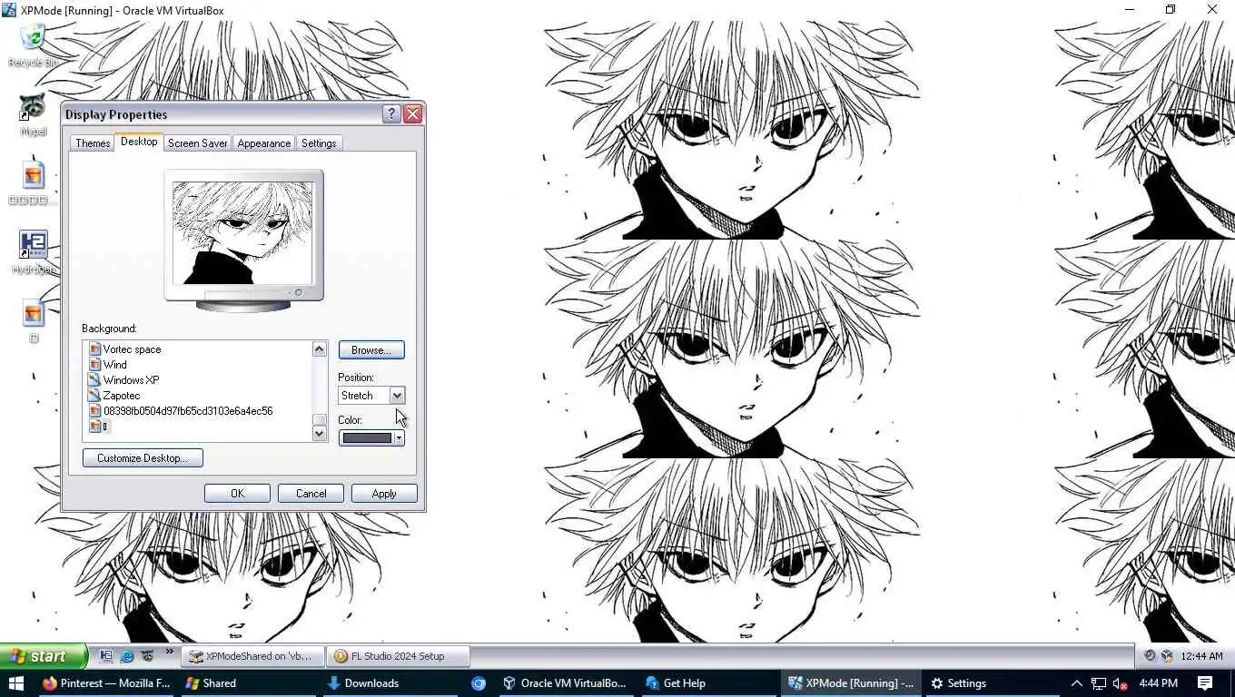Click background list scroll down arrow

319,434
